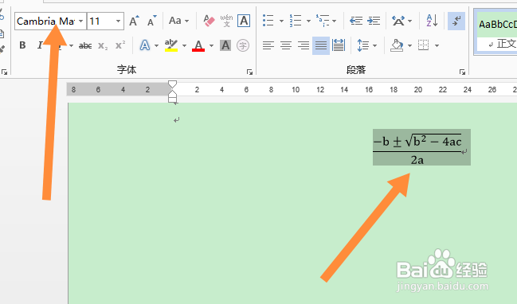The height and width of the screenshot is (304, 517).
Task: Toggle superscript formatting
Action: point(120,46)
